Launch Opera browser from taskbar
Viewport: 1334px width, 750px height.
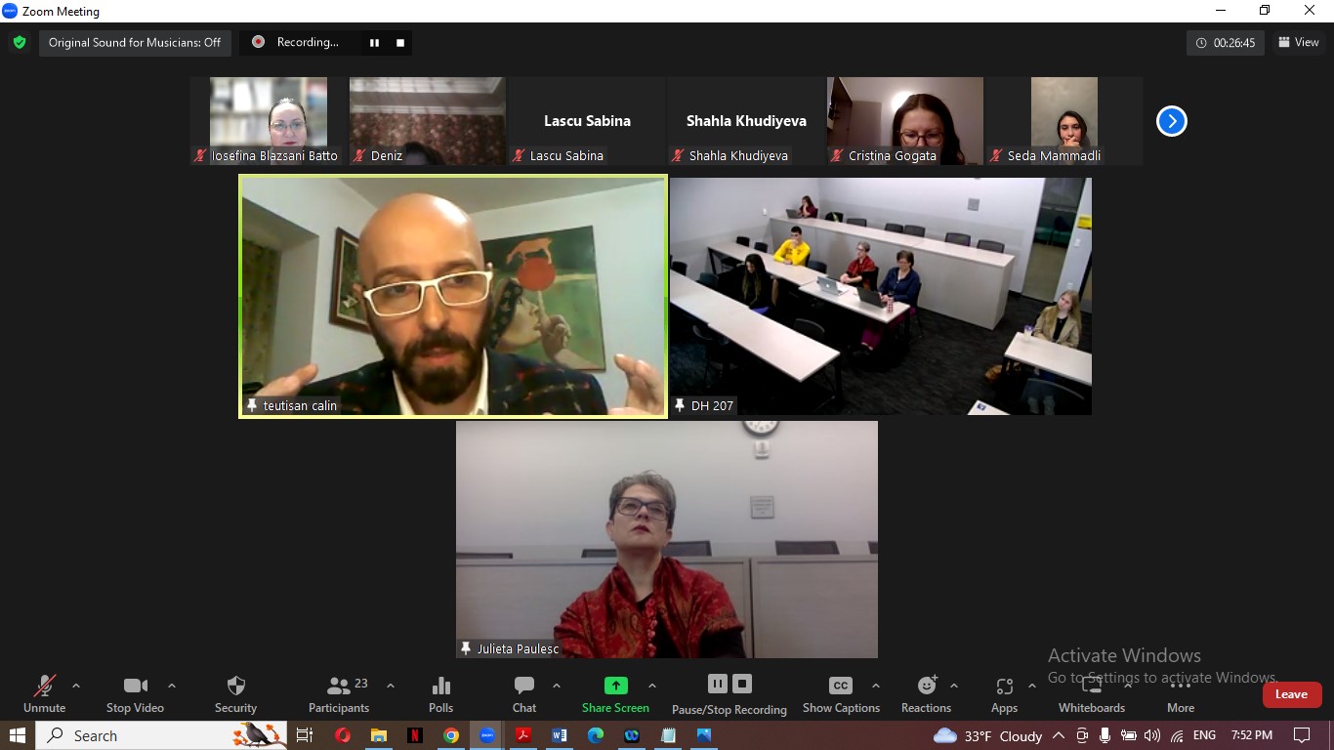pos(342,735)
